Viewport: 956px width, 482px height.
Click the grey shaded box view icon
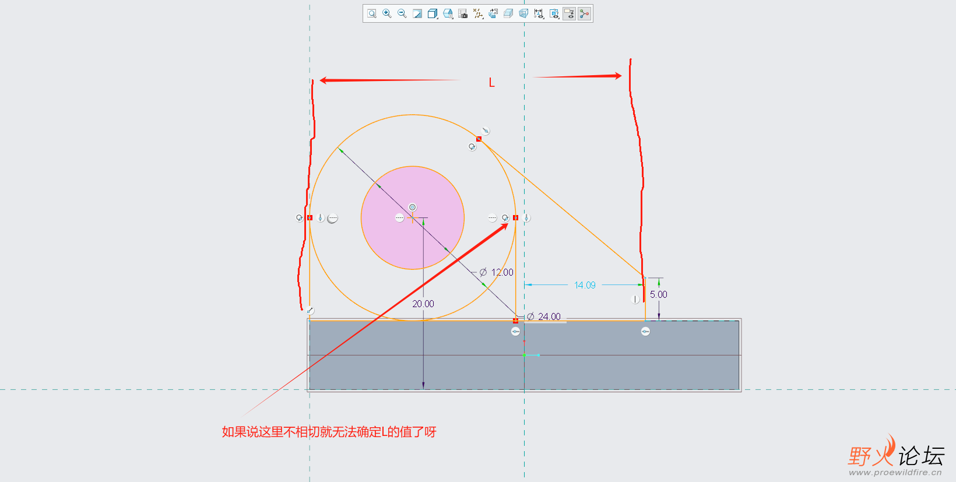(508, 13)
